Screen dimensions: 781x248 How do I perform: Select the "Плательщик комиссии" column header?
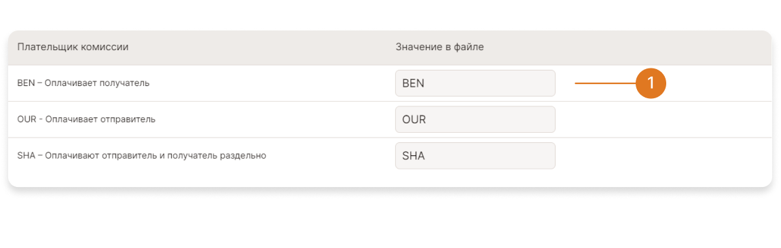click(73, 47)
